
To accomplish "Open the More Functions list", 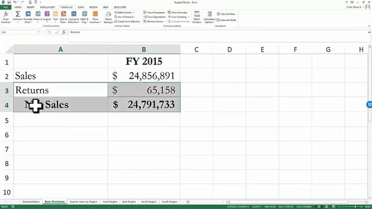I will [x=95, y=17].
